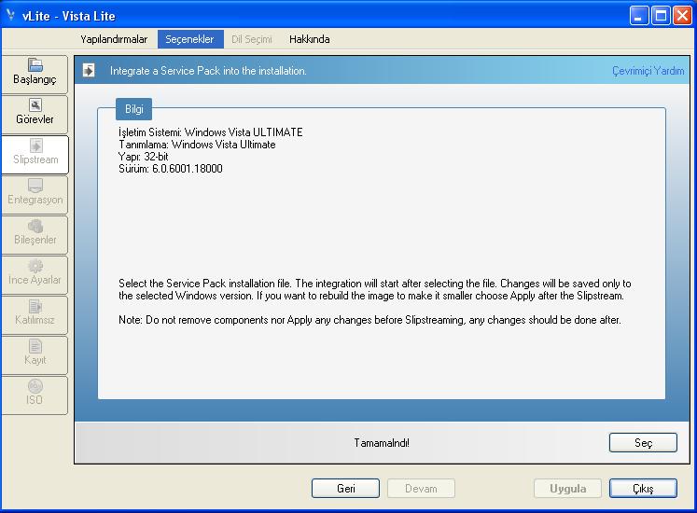
Task: Open the Entegrasyon sidebar section
Action: point(35,194)
